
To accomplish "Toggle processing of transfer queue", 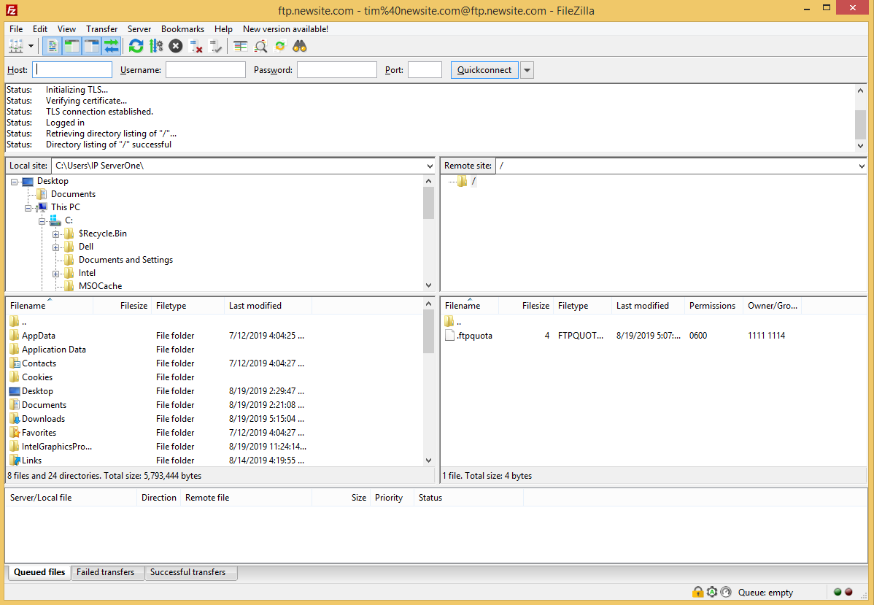I will point(155,46).
